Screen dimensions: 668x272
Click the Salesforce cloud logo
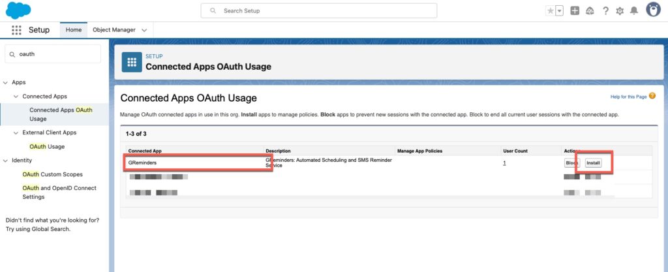18,10
